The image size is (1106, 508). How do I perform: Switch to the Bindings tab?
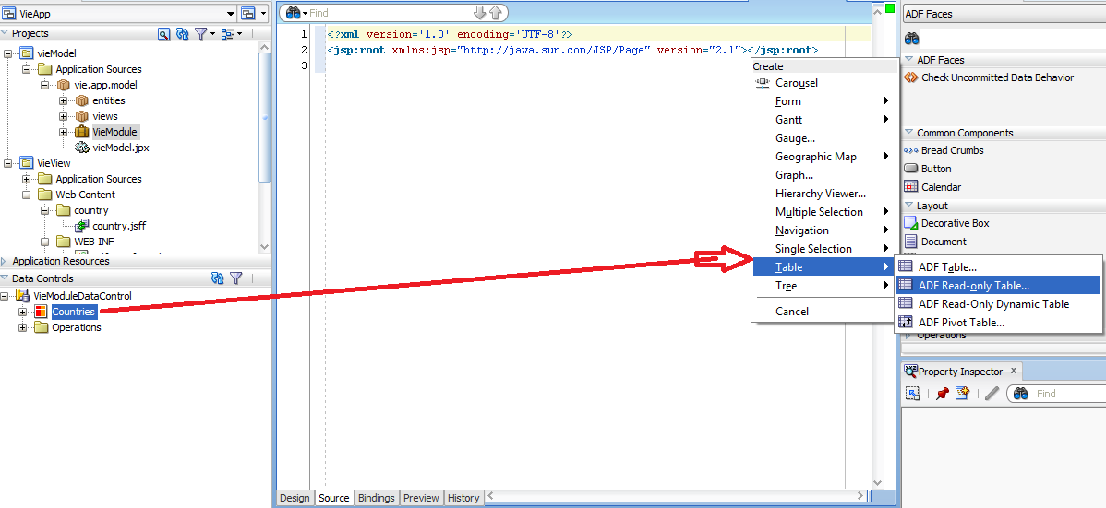tap(376, 498)
